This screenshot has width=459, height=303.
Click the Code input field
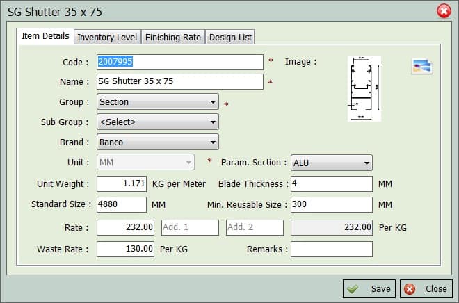(x=179, y=62)
